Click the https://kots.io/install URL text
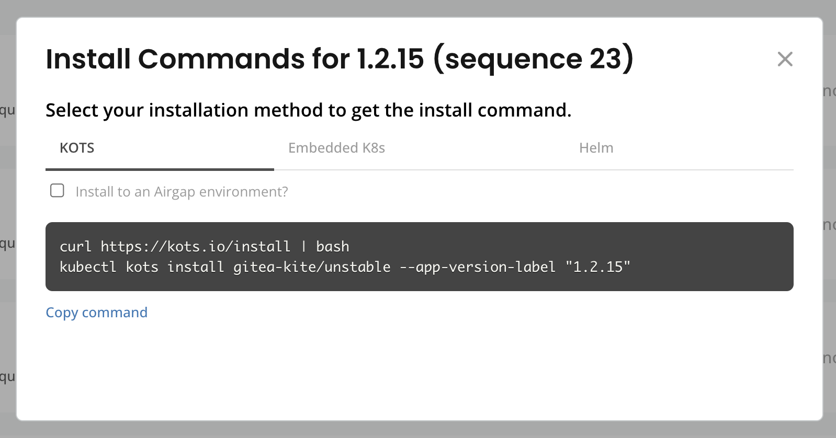 pos(195,246)
